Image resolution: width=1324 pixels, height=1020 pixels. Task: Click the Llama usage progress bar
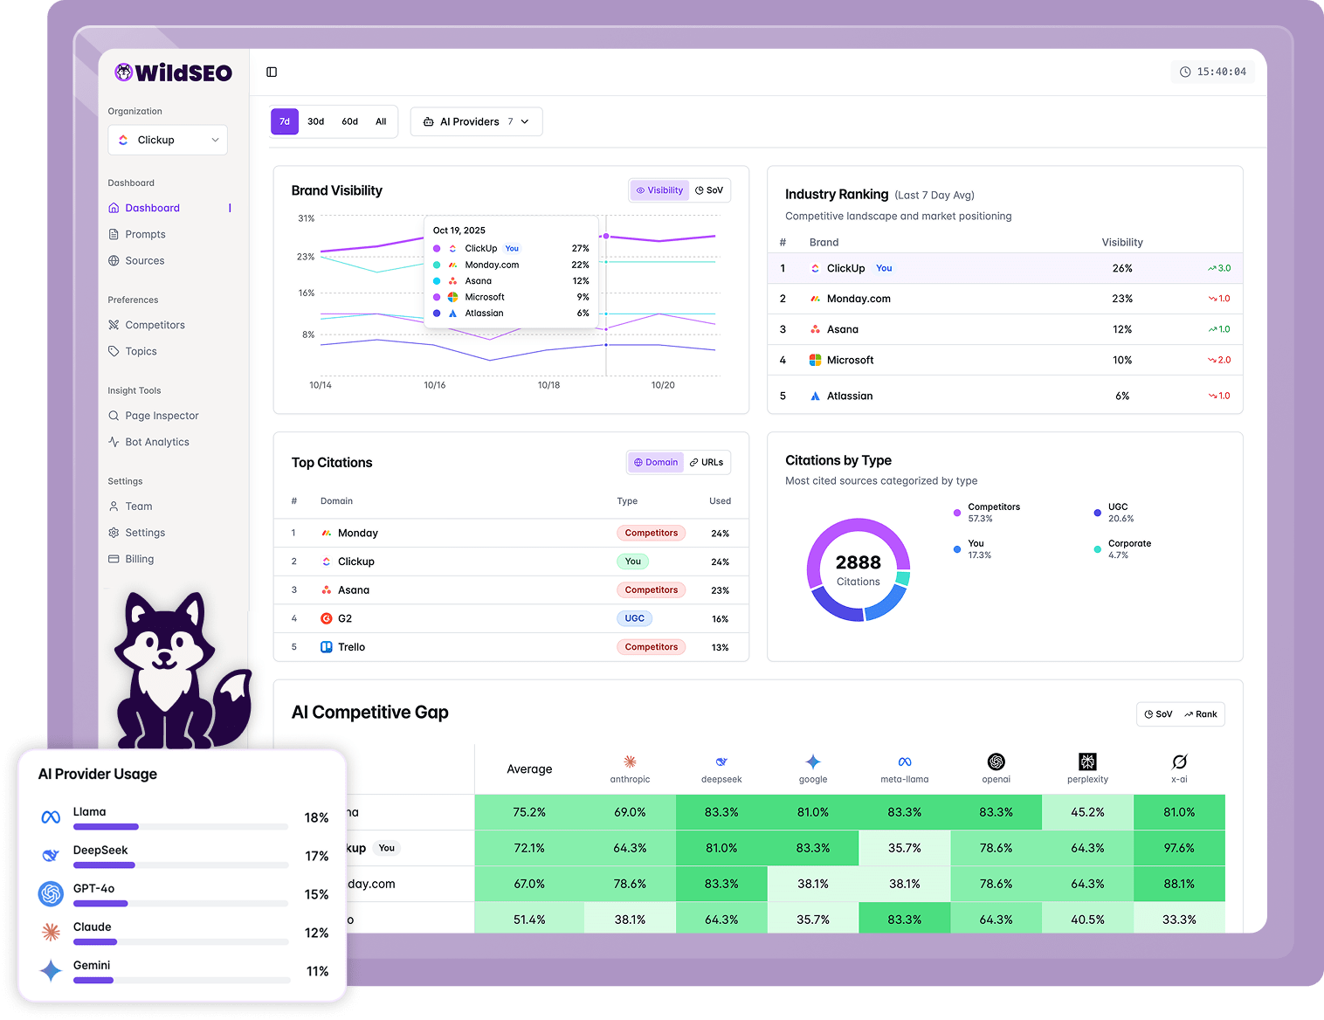tap(180, 826)
